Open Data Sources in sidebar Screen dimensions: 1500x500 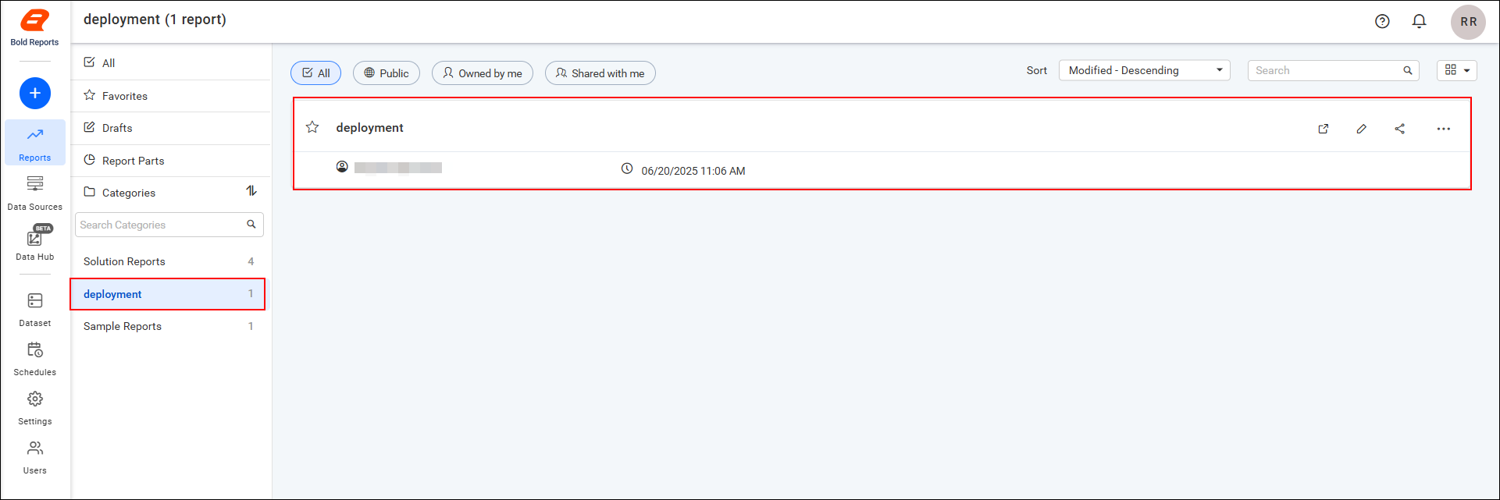[35, 193]
